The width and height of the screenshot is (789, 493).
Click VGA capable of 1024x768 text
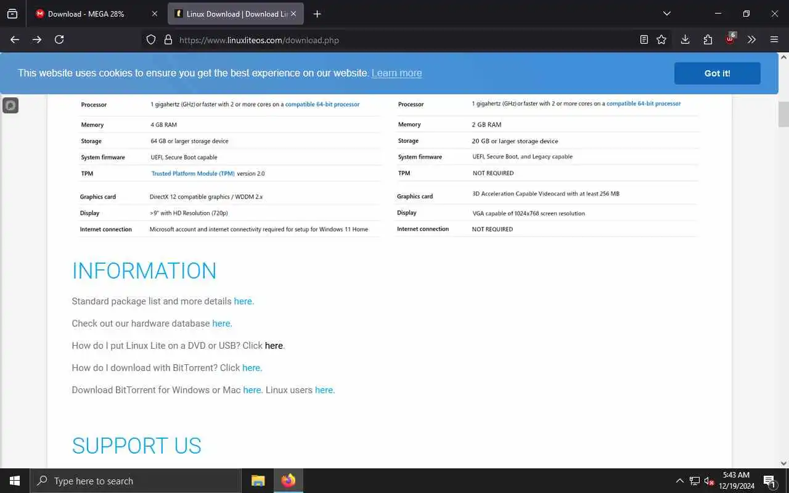pos(528,213)
